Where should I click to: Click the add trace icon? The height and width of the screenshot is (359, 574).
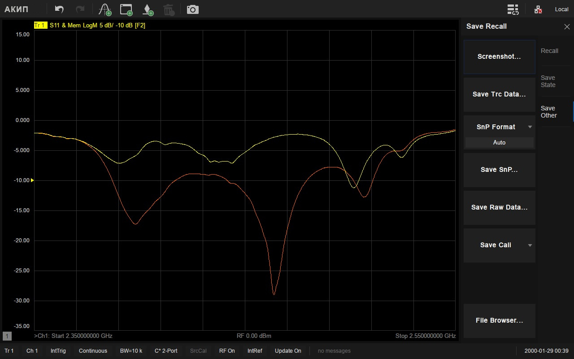[x=105, y=9]
